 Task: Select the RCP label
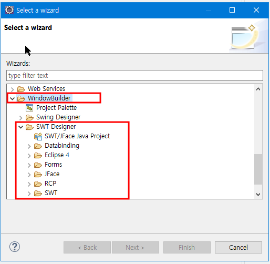(x=50, y=184)
